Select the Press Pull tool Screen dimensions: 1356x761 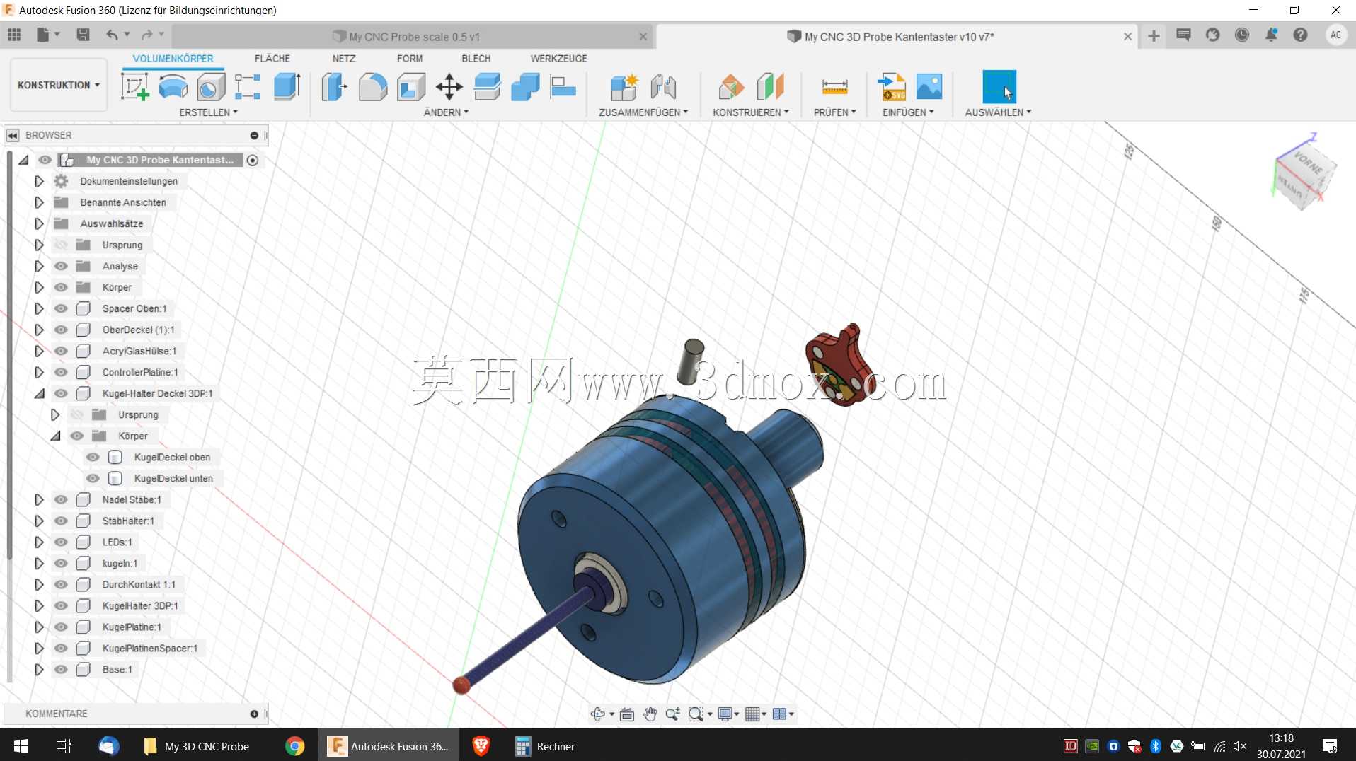[335, 87]
